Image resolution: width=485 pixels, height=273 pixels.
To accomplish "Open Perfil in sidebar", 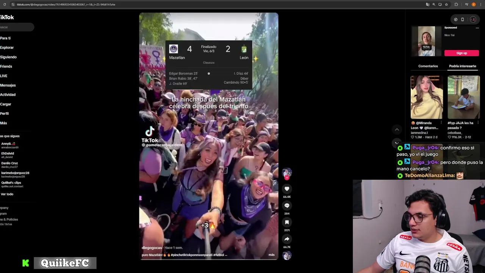I will 5,114.
